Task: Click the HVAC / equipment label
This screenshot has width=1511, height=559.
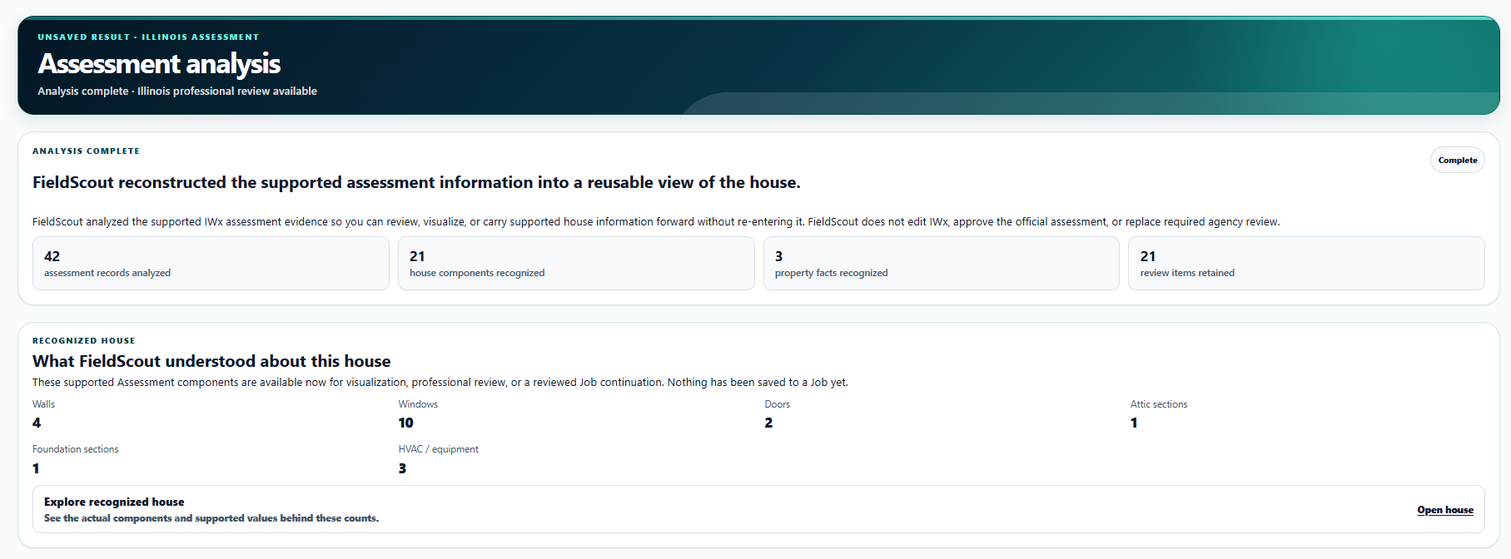Action: point(438,449)
